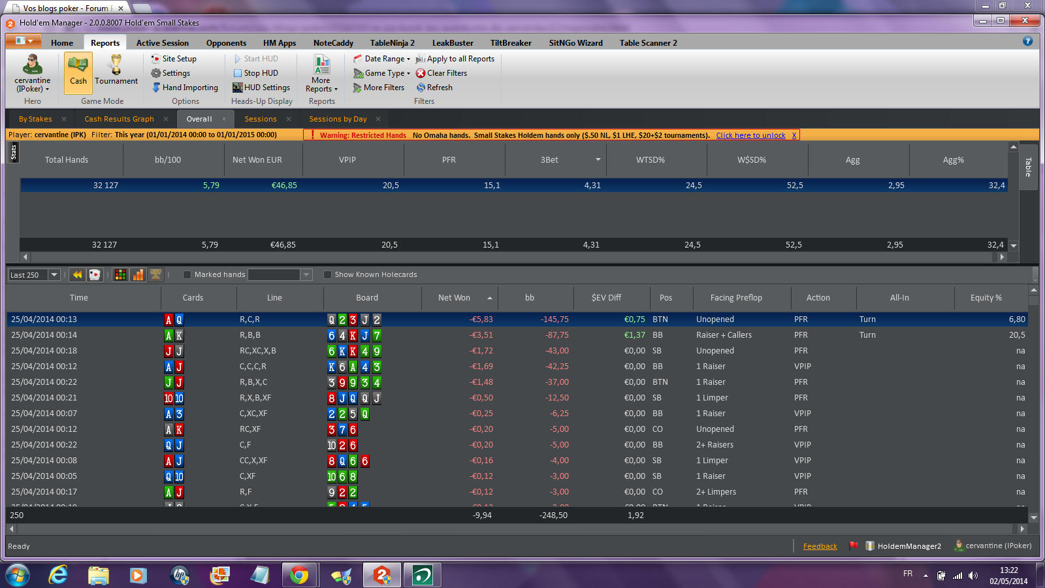Image resolution: width=1045 pixels, height=588 pixels.
Task: Open Internet Explorer from the taskbar
Action: (58, 575)
